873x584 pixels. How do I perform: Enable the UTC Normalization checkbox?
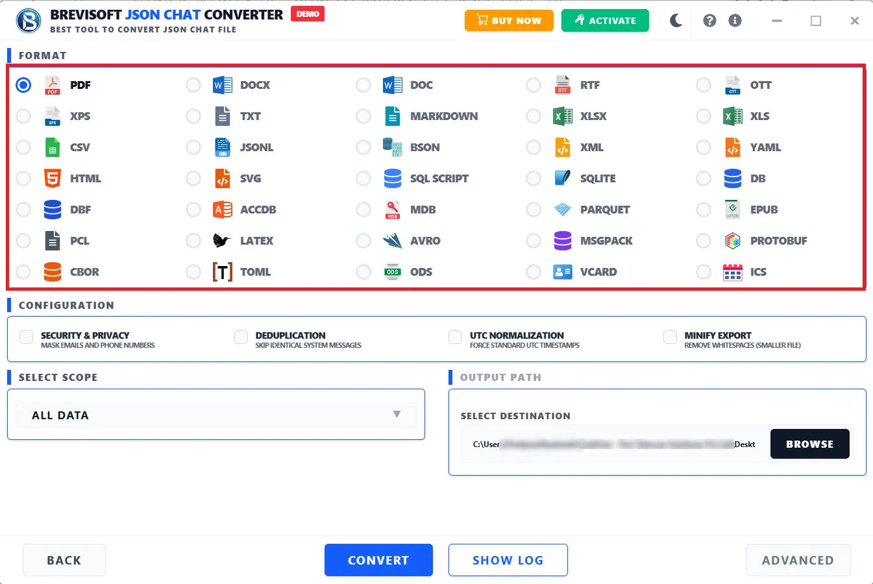pos(456,337)
